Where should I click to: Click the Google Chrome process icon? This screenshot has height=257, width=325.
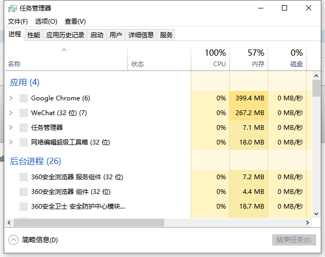(x=23, y=98)
